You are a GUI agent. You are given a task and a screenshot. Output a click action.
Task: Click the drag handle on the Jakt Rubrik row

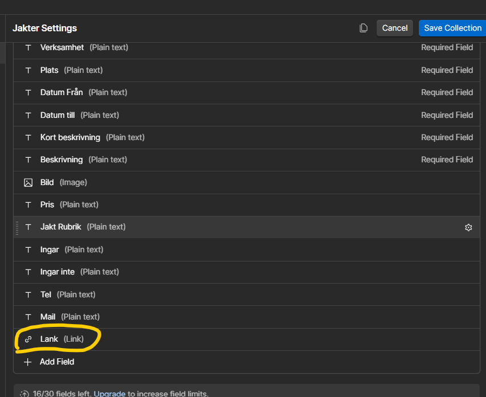18,227
